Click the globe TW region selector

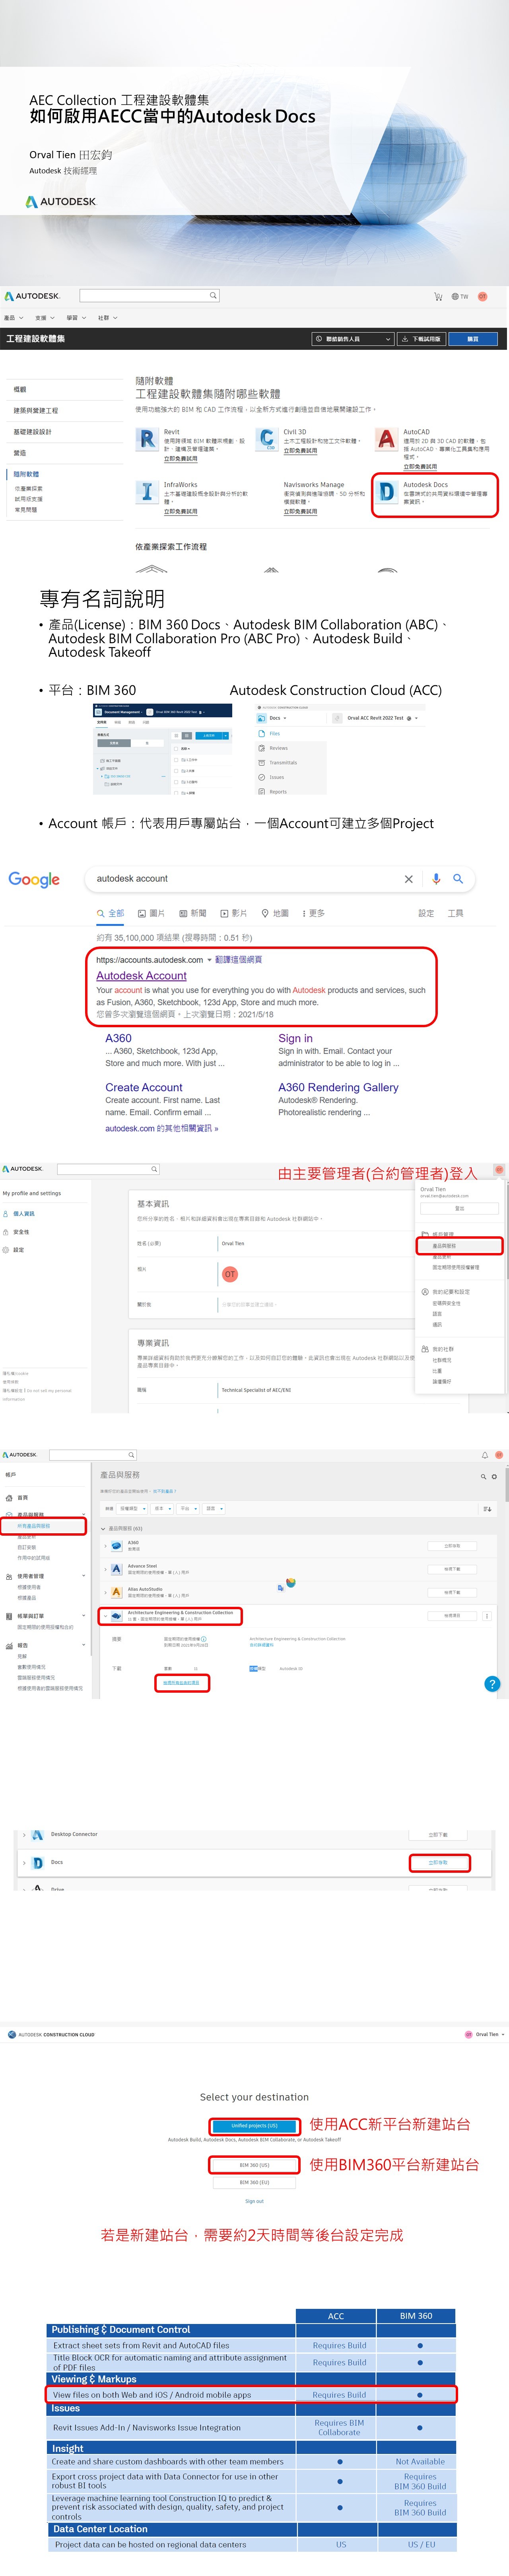click(460, 296)
